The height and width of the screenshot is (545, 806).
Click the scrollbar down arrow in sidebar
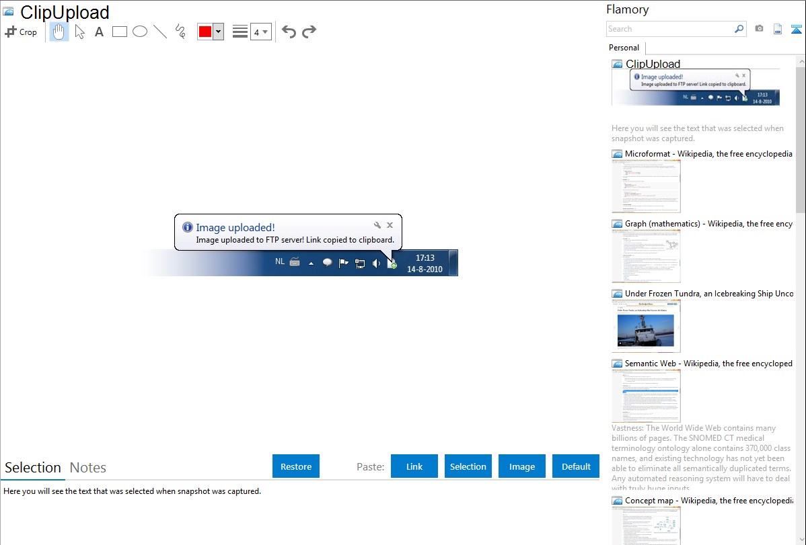click(801, 540)
